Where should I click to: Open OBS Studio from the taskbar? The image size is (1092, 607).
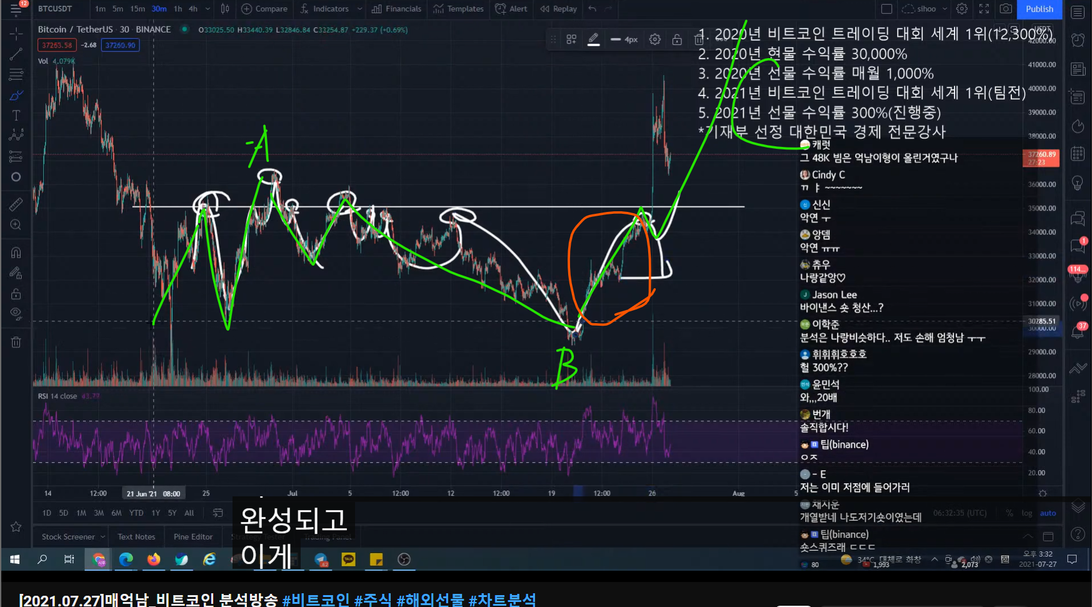404,559
